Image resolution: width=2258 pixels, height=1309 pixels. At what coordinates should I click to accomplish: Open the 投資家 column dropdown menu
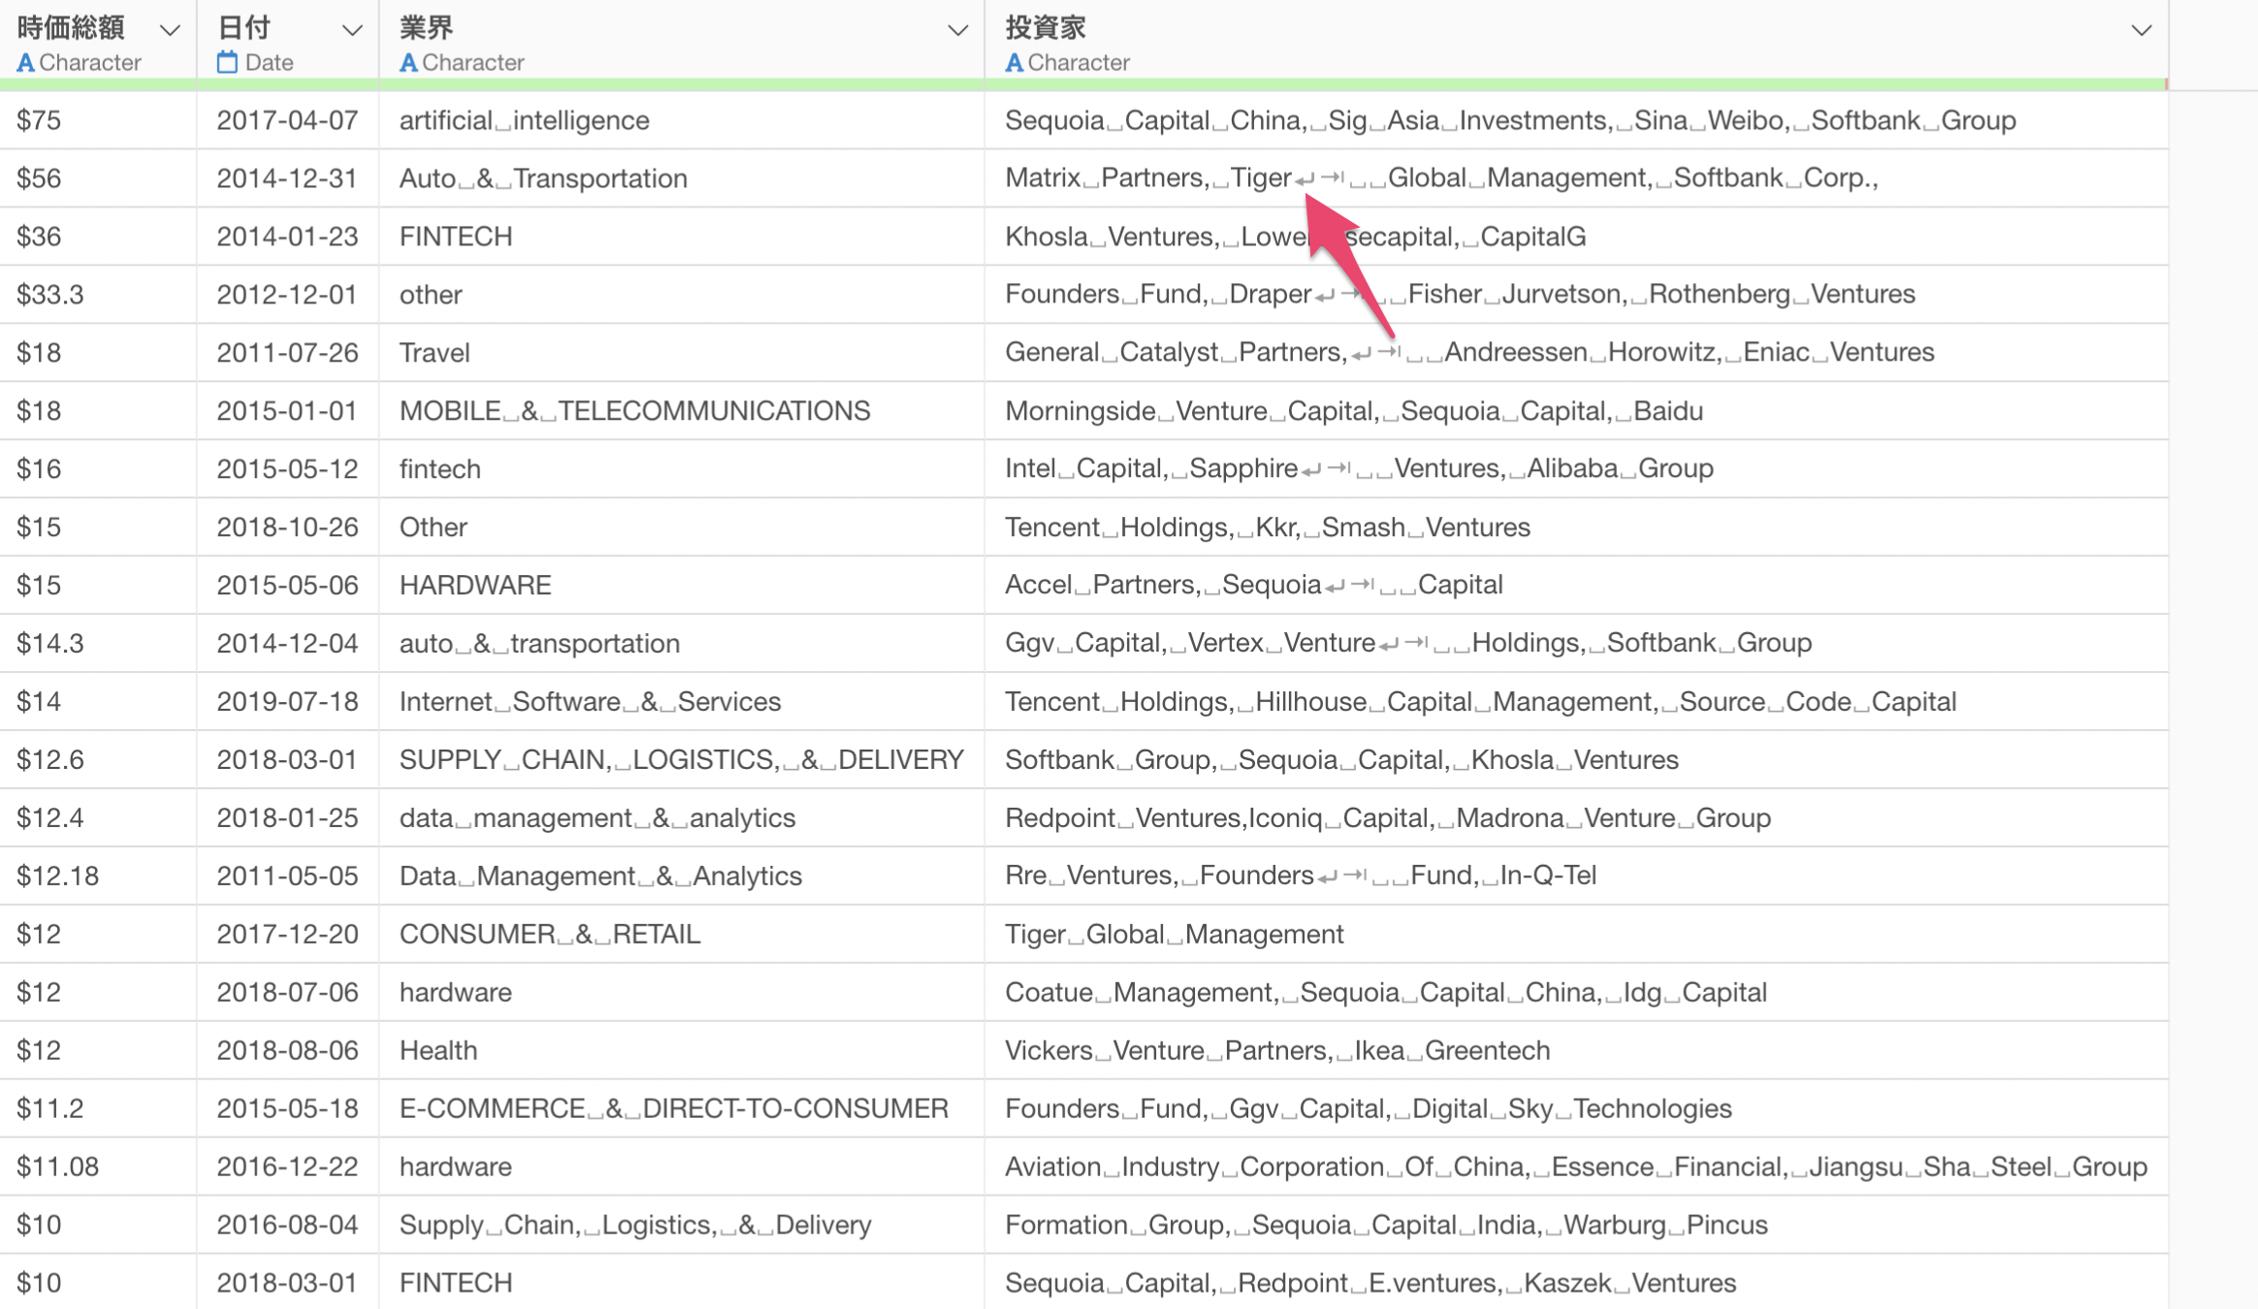coord(2142,30)
